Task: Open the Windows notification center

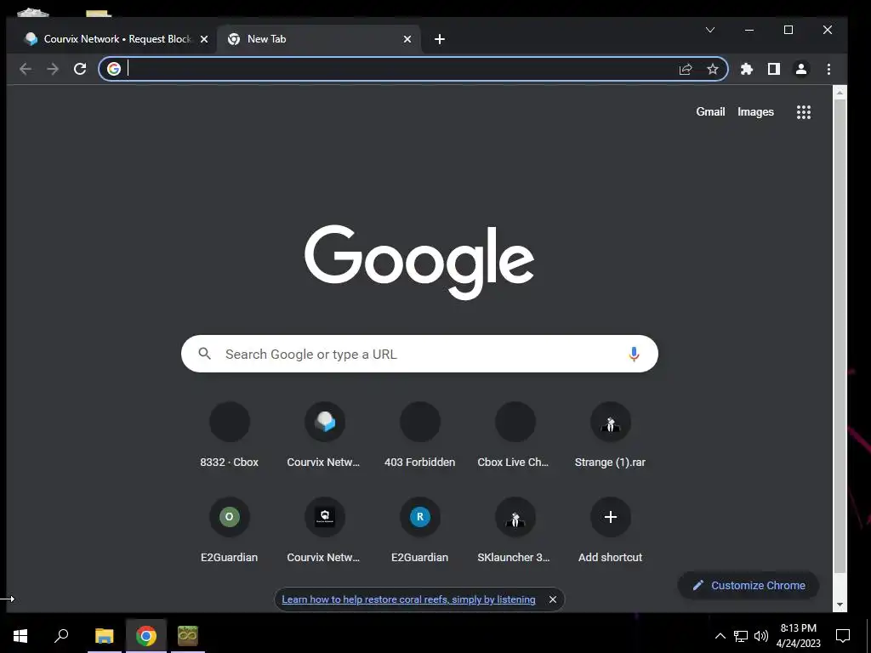Action: (843, 636)
